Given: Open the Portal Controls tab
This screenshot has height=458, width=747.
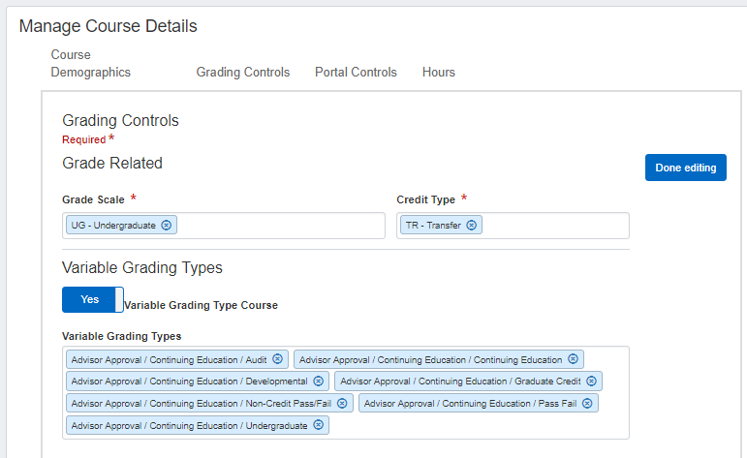Looking at the screenshot, I should pyautogui.click(x=356, y=73).
